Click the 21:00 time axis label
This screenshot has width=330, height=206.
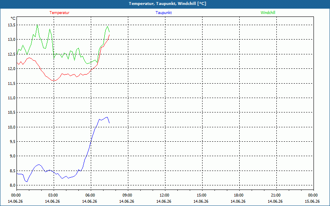pyautogui.click(x=275, y=195)
